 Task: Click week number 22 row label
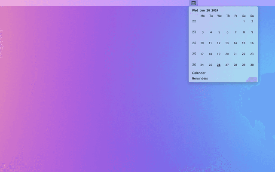click(194, 21)
